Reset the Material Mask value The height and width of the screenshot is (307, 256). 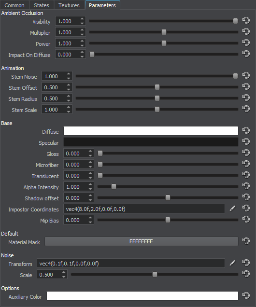tap(246, 241)
